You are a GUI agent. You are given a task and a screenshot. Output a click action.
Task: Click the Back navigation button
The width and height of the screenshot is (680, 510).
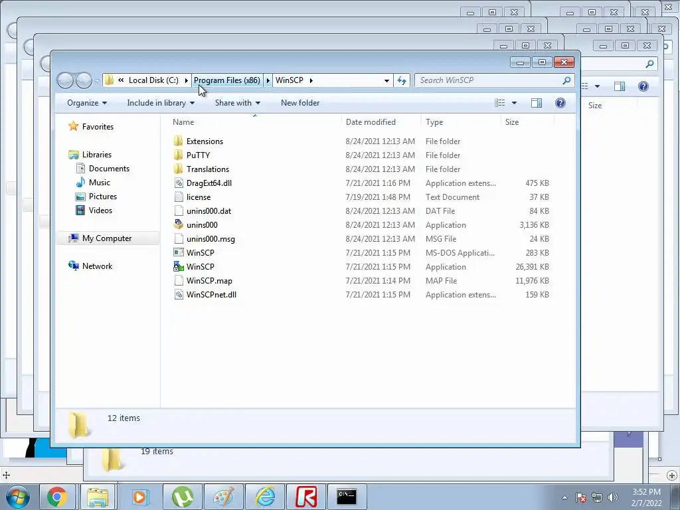coord(66,80)
